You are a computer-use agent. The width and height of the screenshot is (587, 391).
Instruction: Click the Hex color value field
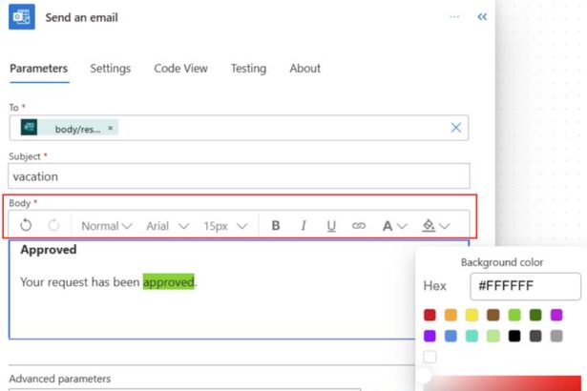click(x=524, y=286)
